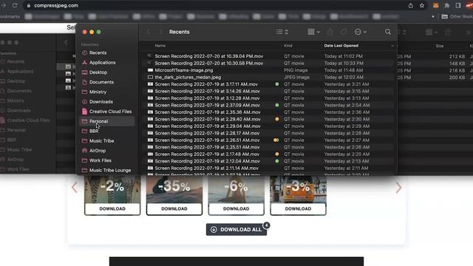This screenshot has width=473, height=266.
Task: Open Creative Cloud Files in sidebar
Action: pyautogui.click(x=110, y=112)
